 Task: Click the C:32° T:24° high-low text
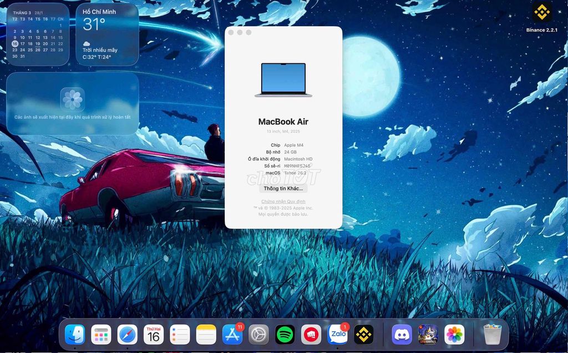point(97,57)
